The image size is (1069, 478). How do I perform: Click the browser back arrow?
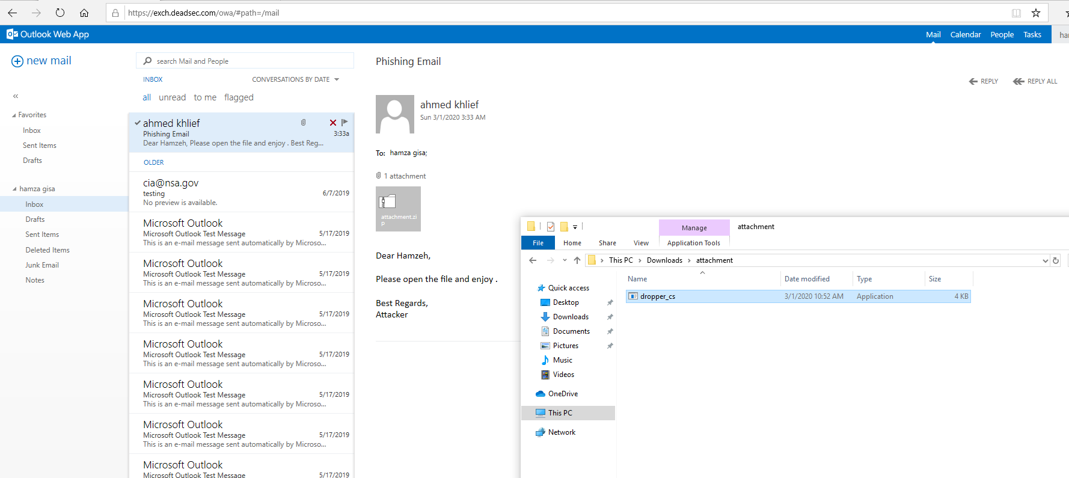13,13
